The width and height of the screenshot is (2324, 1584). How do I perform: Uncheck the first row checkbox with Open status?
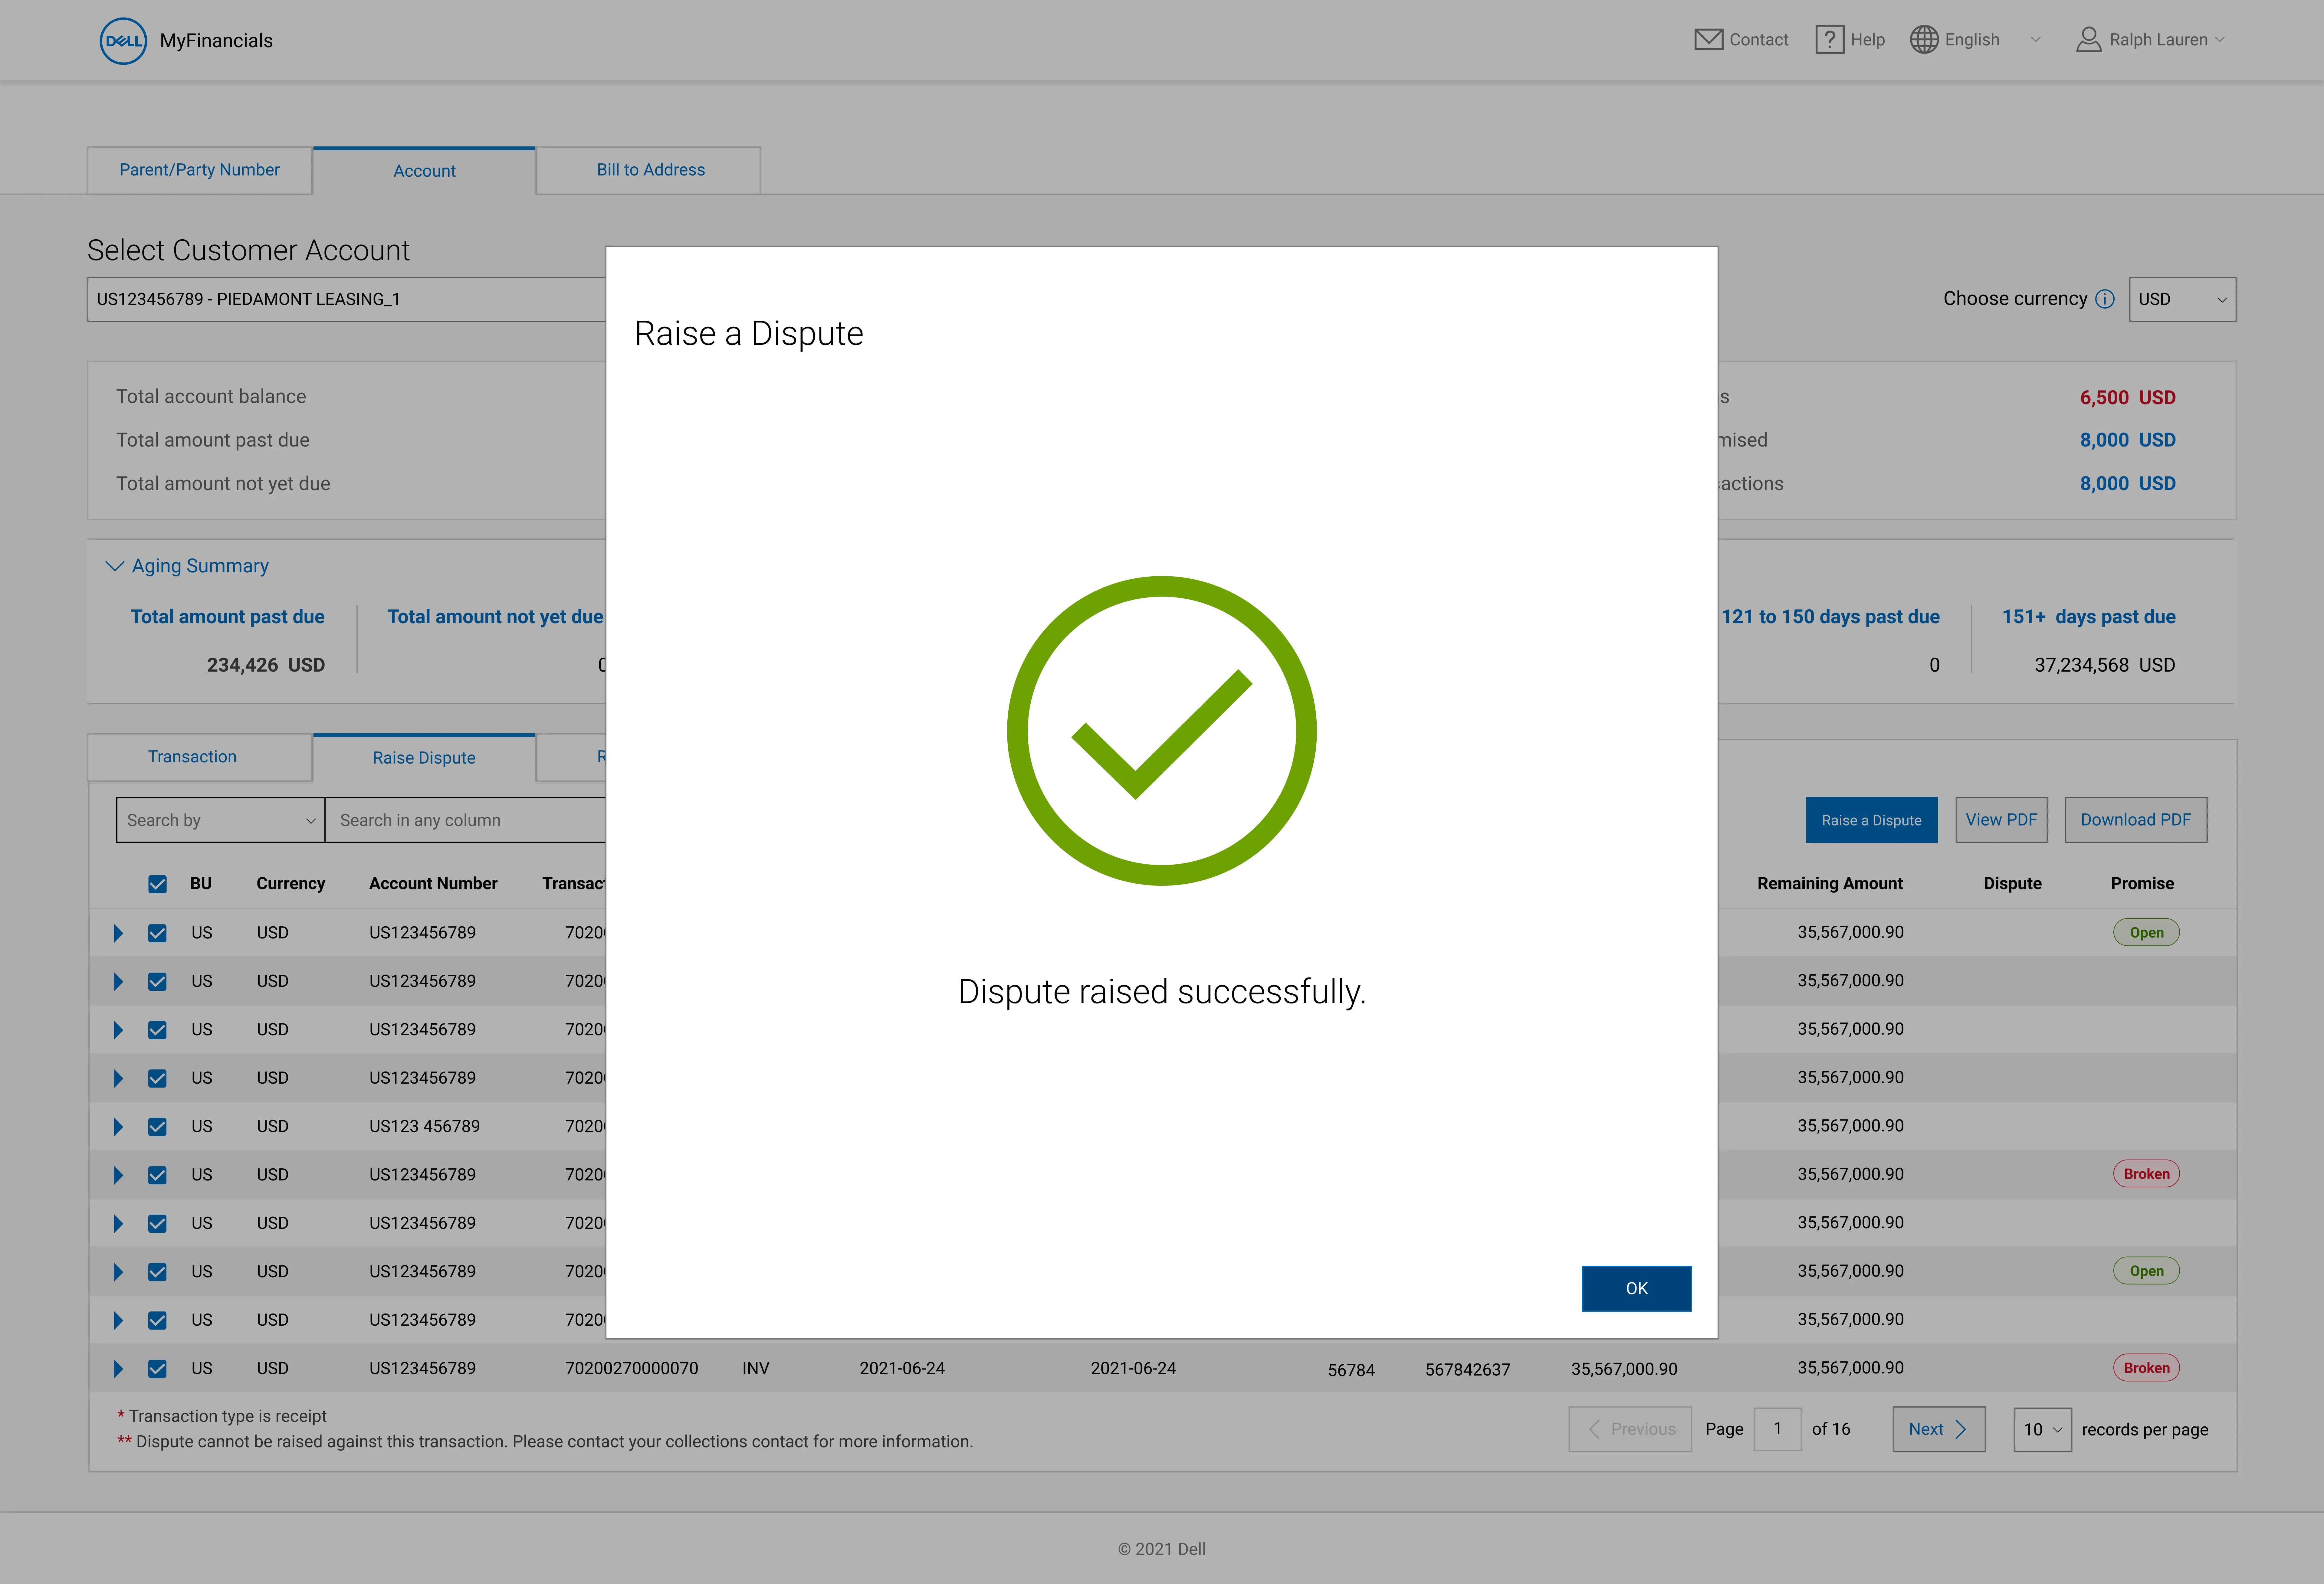click(x=157, y=933)
